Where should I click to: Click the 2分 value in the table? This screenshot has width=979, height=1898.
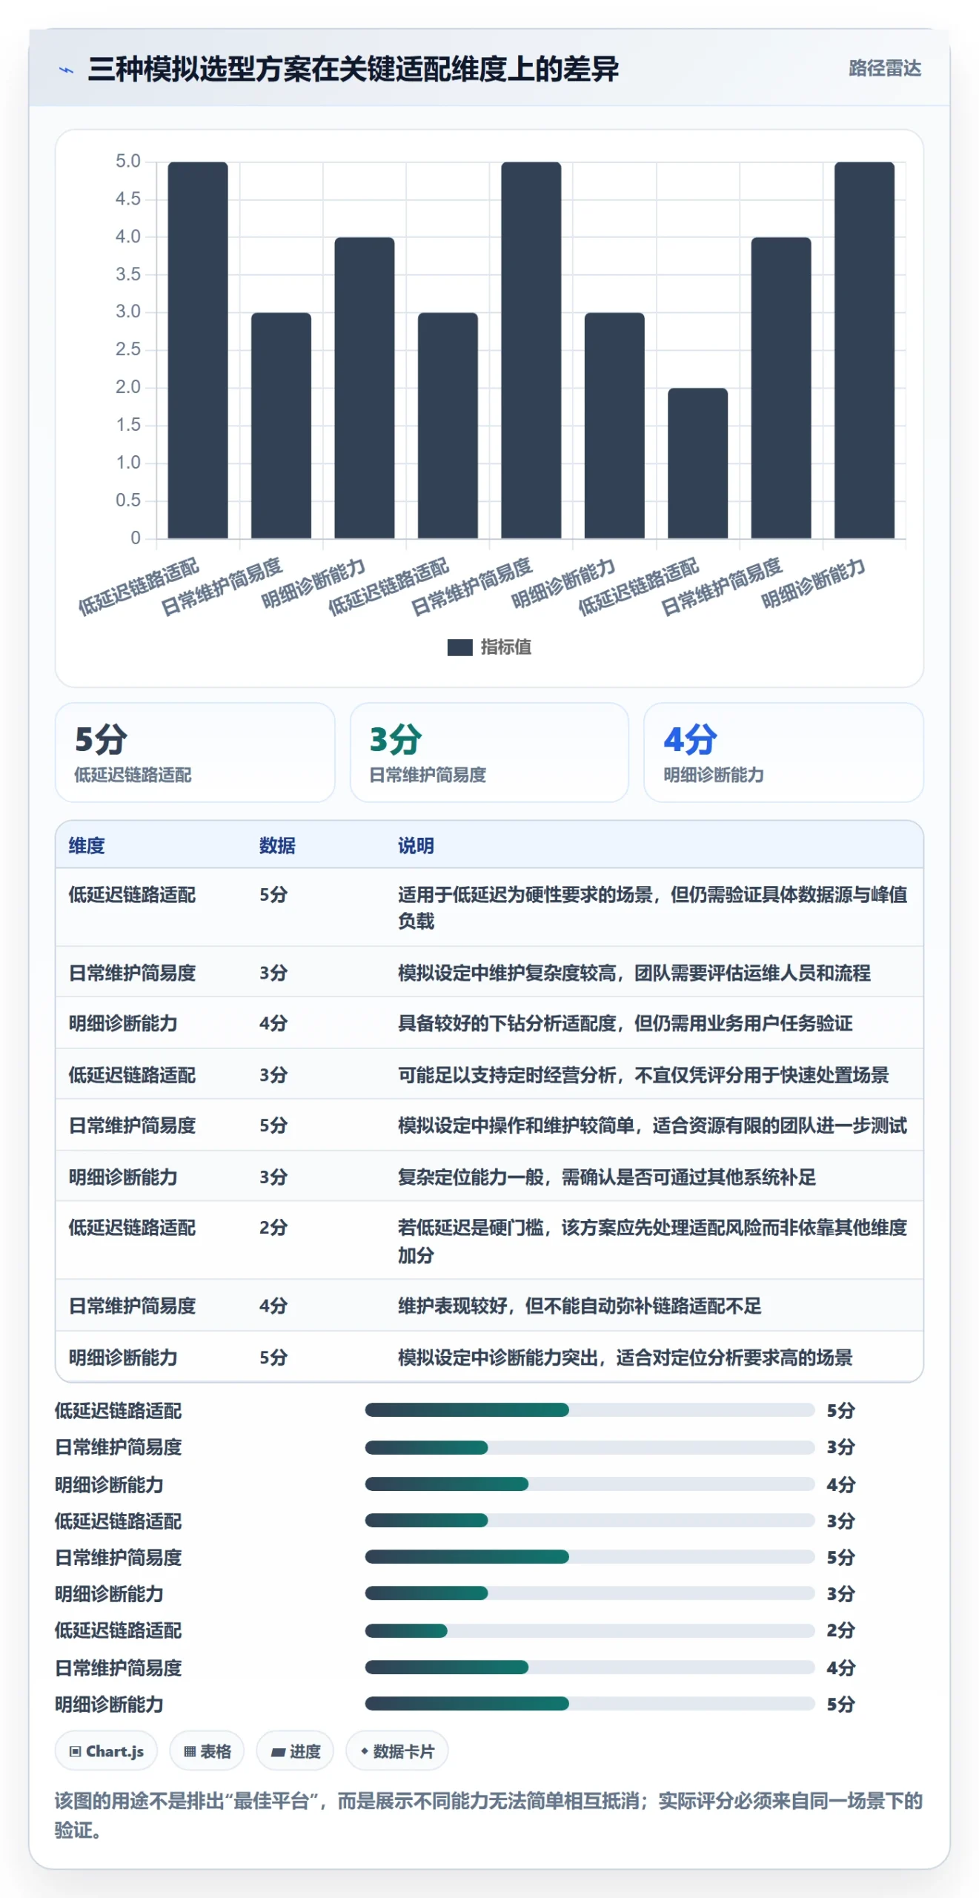[273, 1228]
